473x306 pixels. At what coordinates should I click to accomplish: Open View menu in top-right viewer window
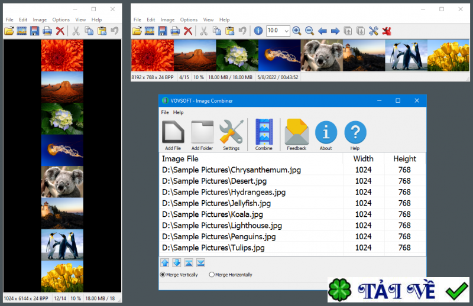pos(208,19)
